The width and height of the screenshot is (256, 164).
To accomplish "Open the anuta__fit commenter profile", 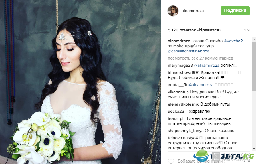I will click(x=178, y=85).
